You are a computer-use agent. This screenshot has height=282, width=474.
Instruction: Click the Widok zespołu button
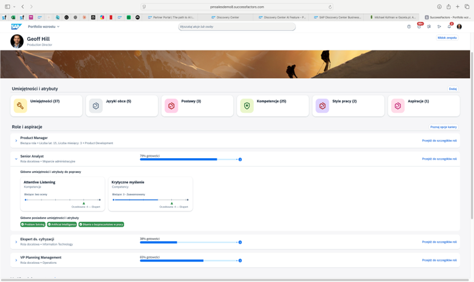coord(447,38)
